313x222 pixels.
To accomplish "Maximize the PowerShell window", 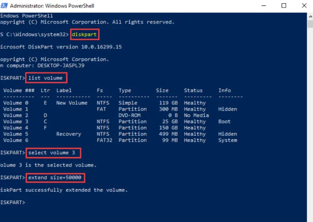I will point(284,5).
